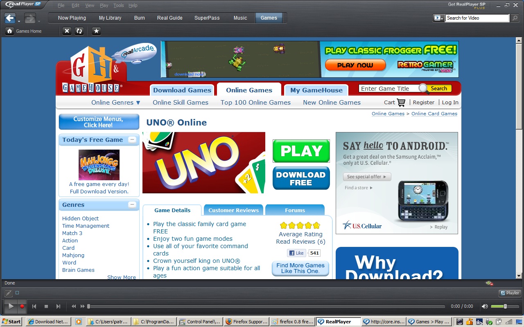Click the Download Free button

[x=301, y=178]
